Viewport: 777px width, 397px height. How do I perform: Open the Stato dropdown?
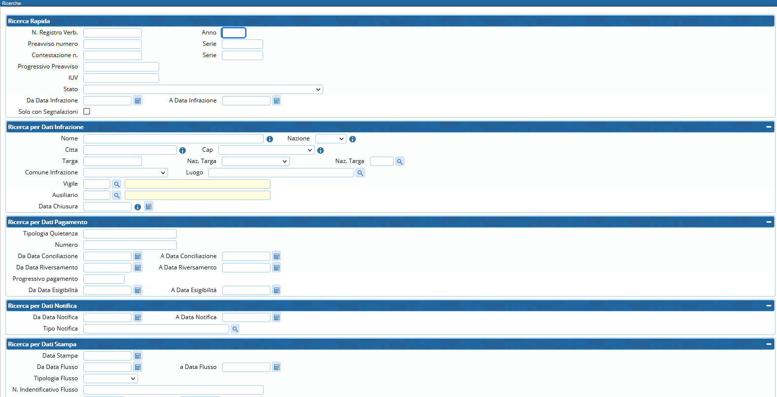[x=203, y=90]
